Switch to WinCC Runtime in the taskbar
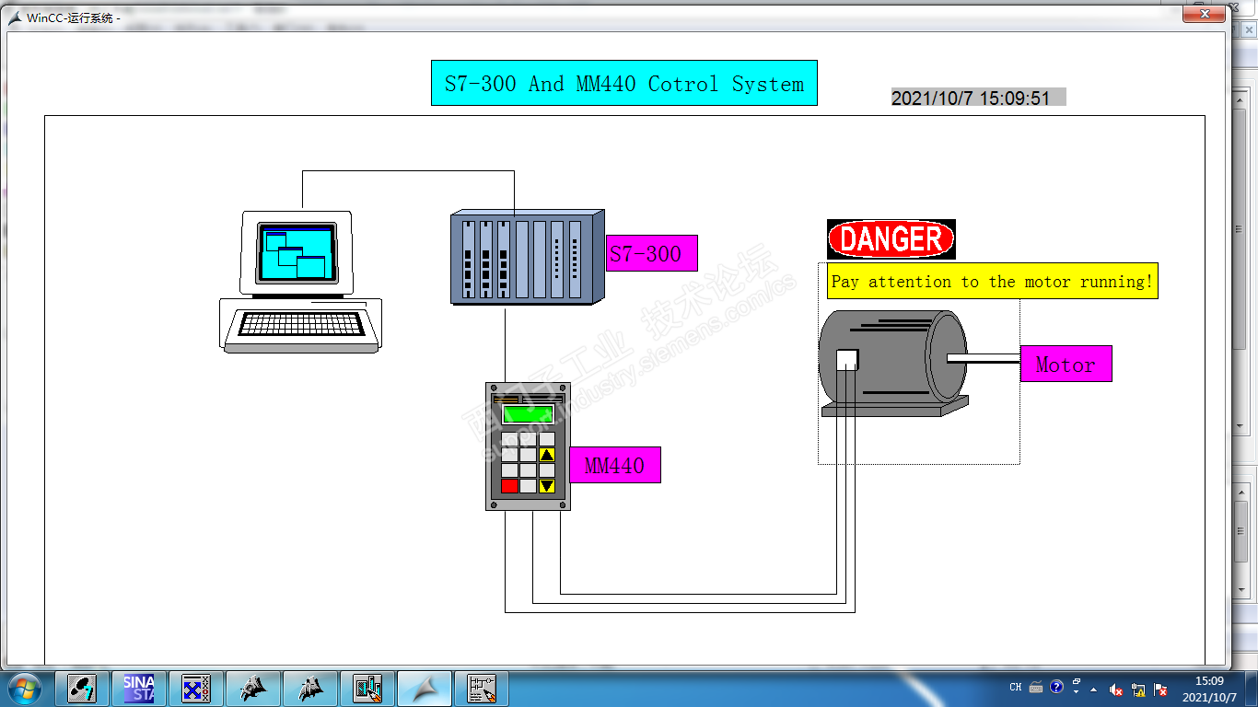 [425, 689]
